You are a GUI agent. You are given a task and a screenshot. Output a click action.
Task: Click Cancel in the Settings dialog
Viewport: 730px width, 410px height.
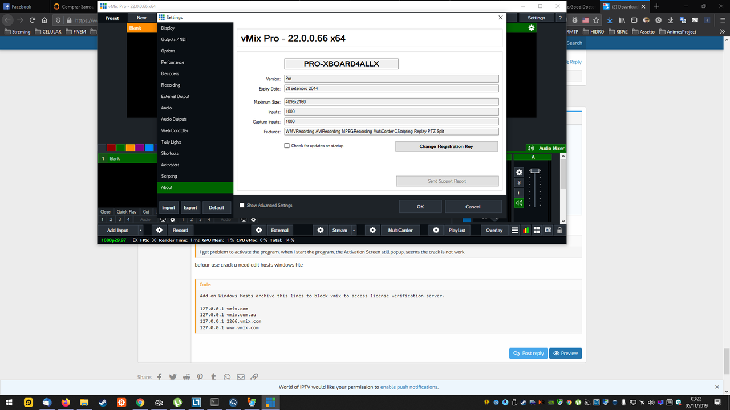473,207
